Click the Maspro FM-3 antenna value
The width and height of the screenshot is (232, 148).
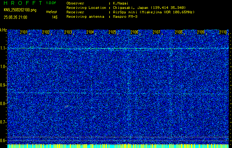click(x=125, y=17)
